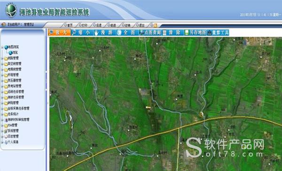Expand the 消缺任务管理 folder node
This screenshot has height=171, width=282.
pyautogui.click(x=2, y=97)
